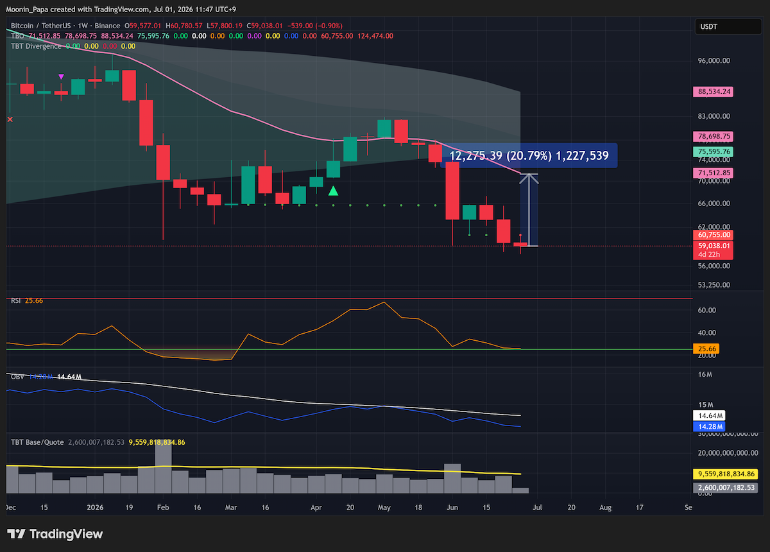
Task: Click the white 14.64M OBV axis label
Action: (710, 416)
